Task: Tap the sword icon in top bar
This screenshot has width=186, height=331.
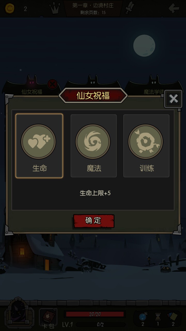Action: (129, 8)
